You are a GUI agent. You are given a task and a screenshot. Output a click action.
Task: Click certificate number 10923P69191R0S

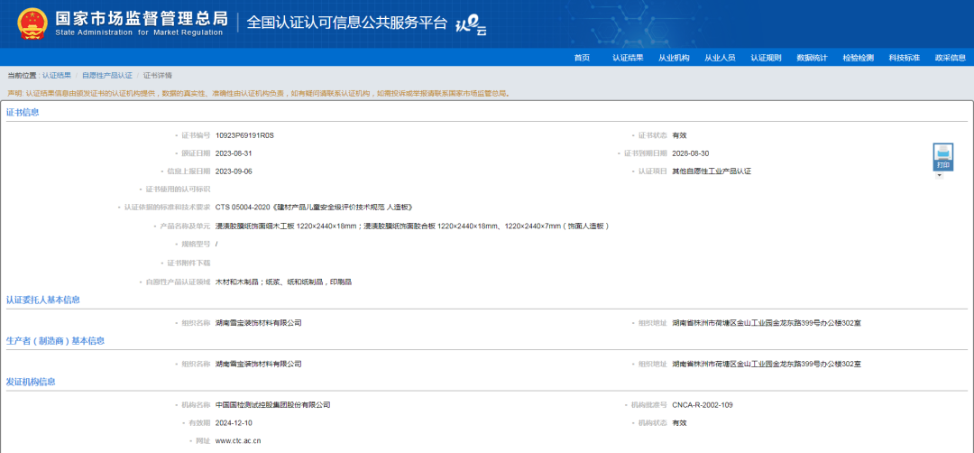click(x=243, y=135)
